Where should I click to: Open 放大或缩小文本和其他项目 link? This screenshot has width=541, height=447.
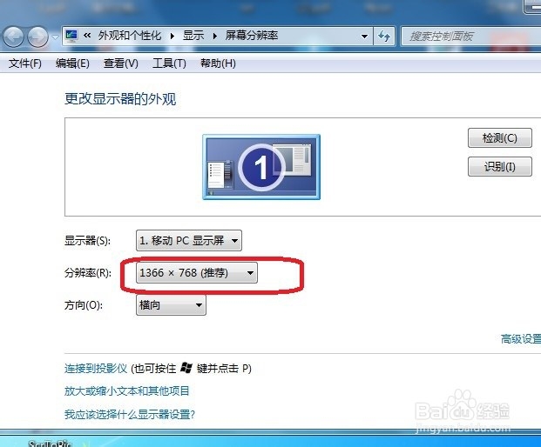click(127, 390)
